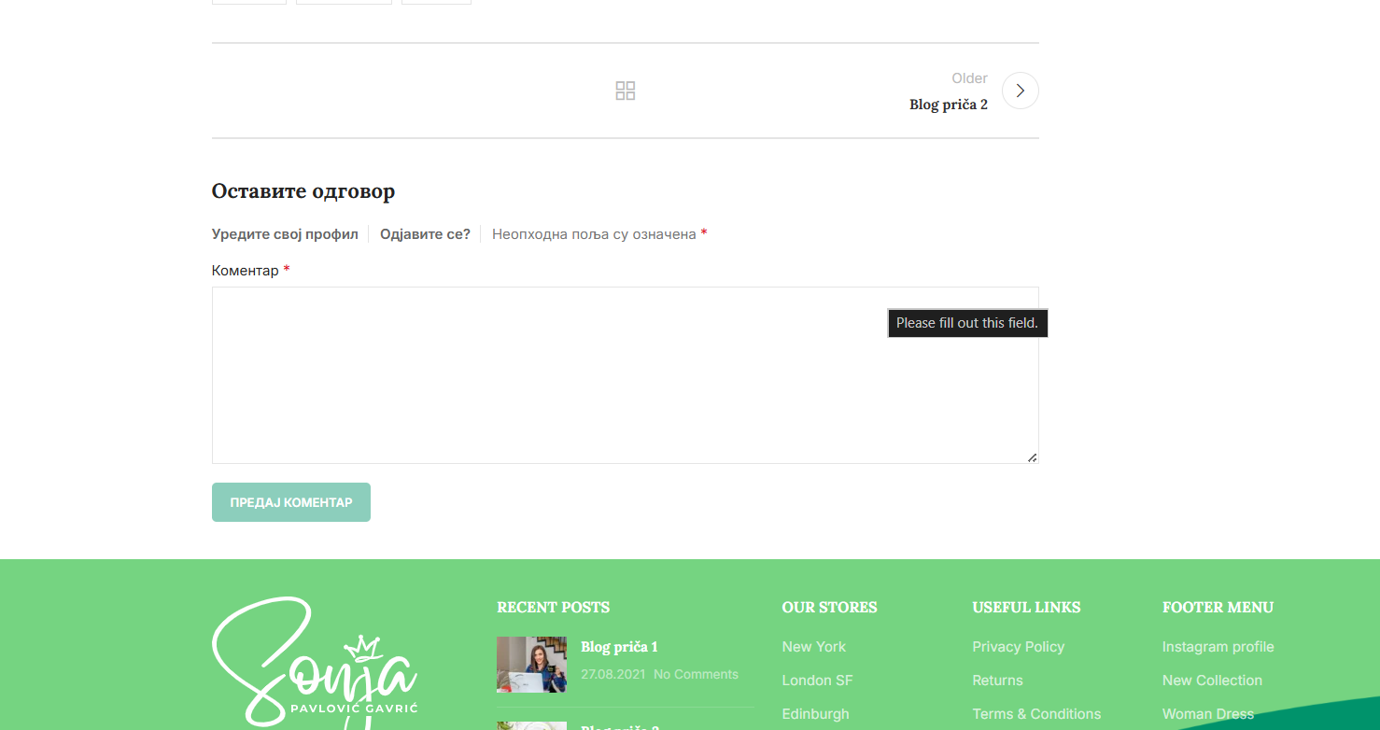The width and height of the screenshot is (1380, 730).
Task: Open the 'Blog priča 1' post thumbnail
Action: tap(531, 665)
